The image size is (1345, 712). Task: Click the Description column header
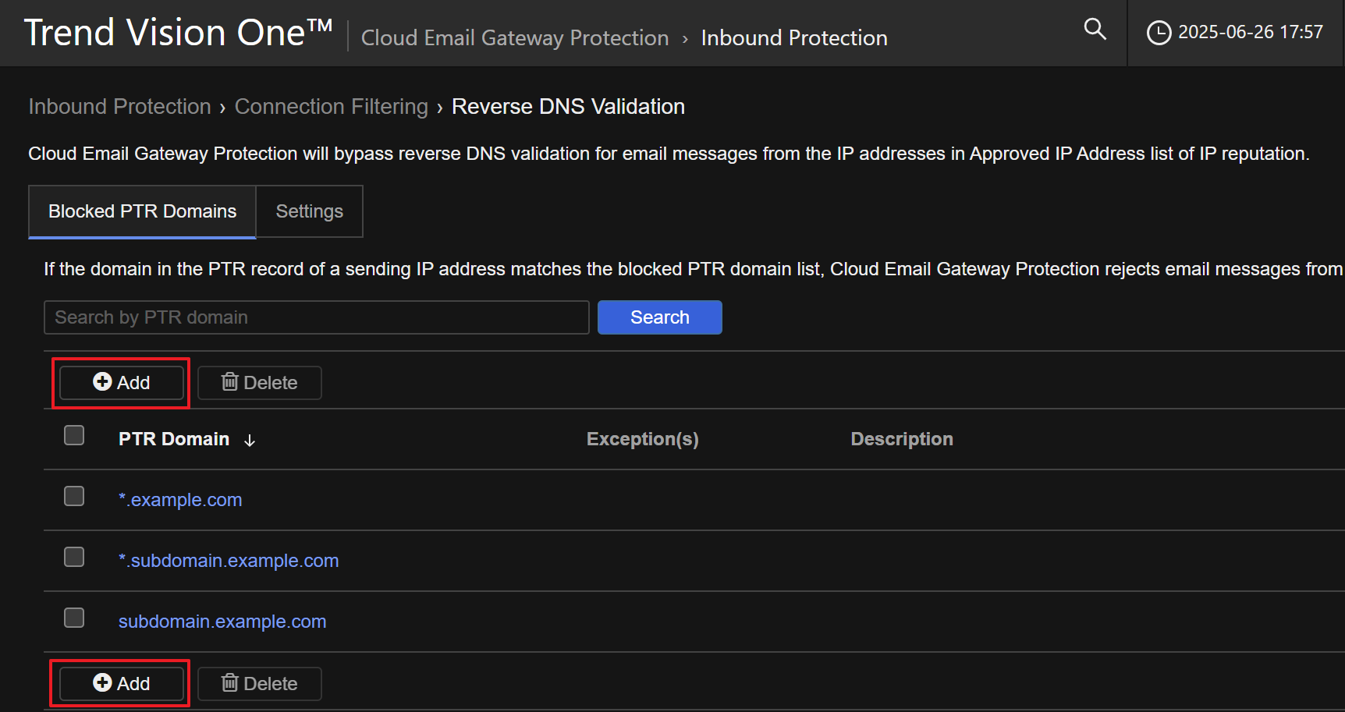pos(902,439)
